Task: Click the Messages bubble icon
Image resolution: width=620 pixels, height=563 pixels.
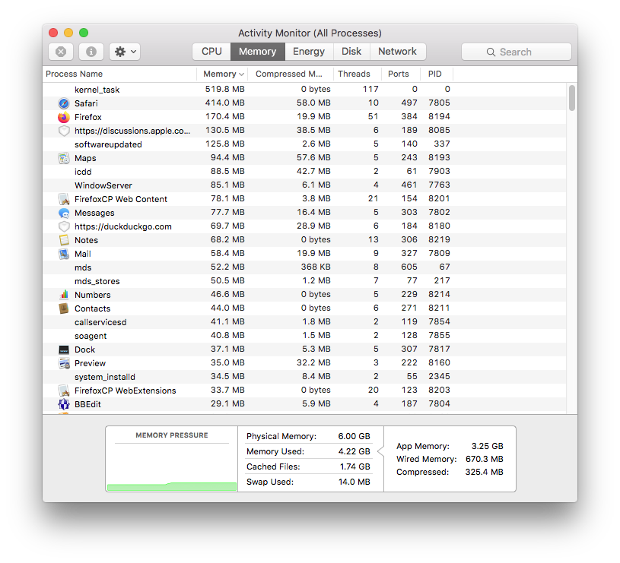Action: [64, 213]
